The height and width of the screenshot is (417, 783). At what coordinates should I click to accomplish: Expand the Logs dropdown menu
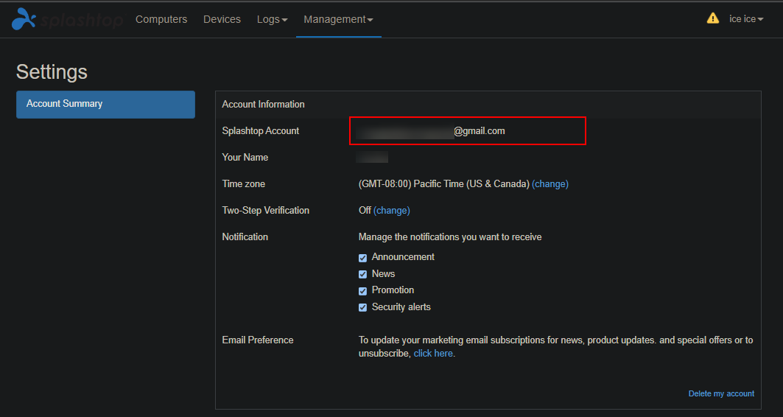pyautogui.click(x=272, y=19)
